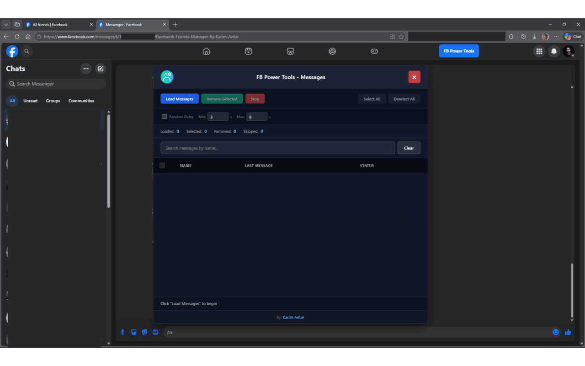The width and height of the screenshot is (585, 366).
Task: Click the Select All button
Action: click(372, 99)
